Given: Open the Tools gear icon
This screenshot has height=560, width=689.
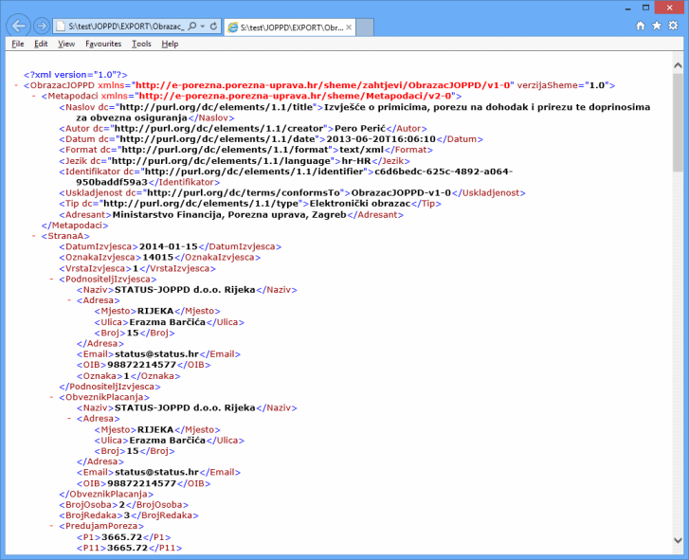Looking at the screenshot, I should click(x=673, y=26).
